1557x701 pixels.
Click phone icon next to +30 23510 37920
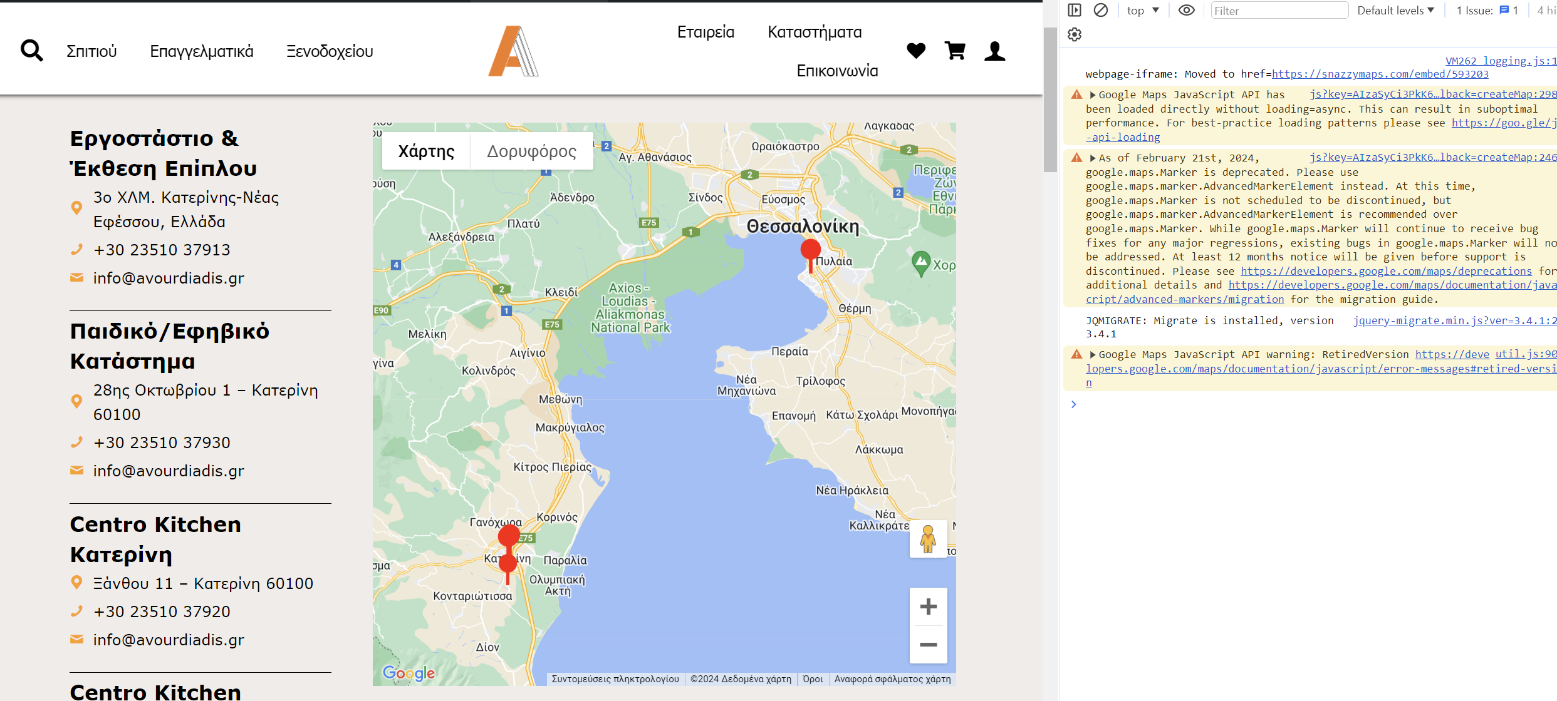76,611
